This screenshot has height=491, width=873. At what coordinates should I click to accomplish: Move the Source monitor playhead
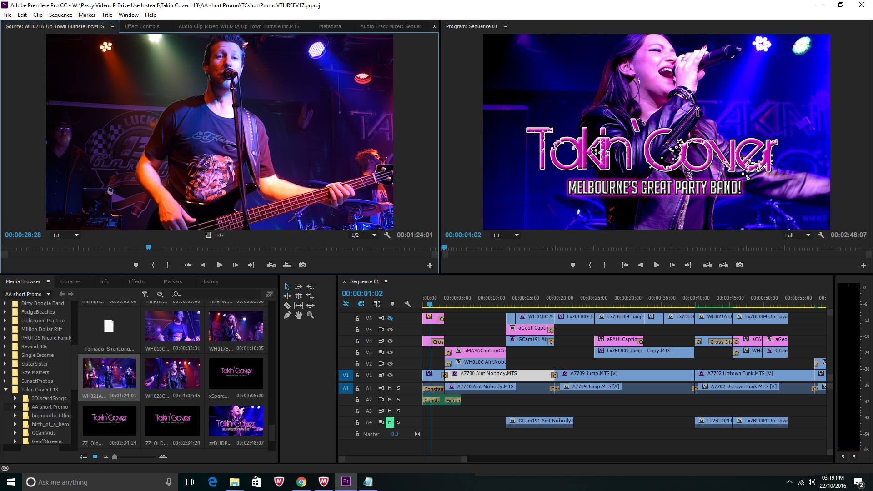(x=148, y=247)
